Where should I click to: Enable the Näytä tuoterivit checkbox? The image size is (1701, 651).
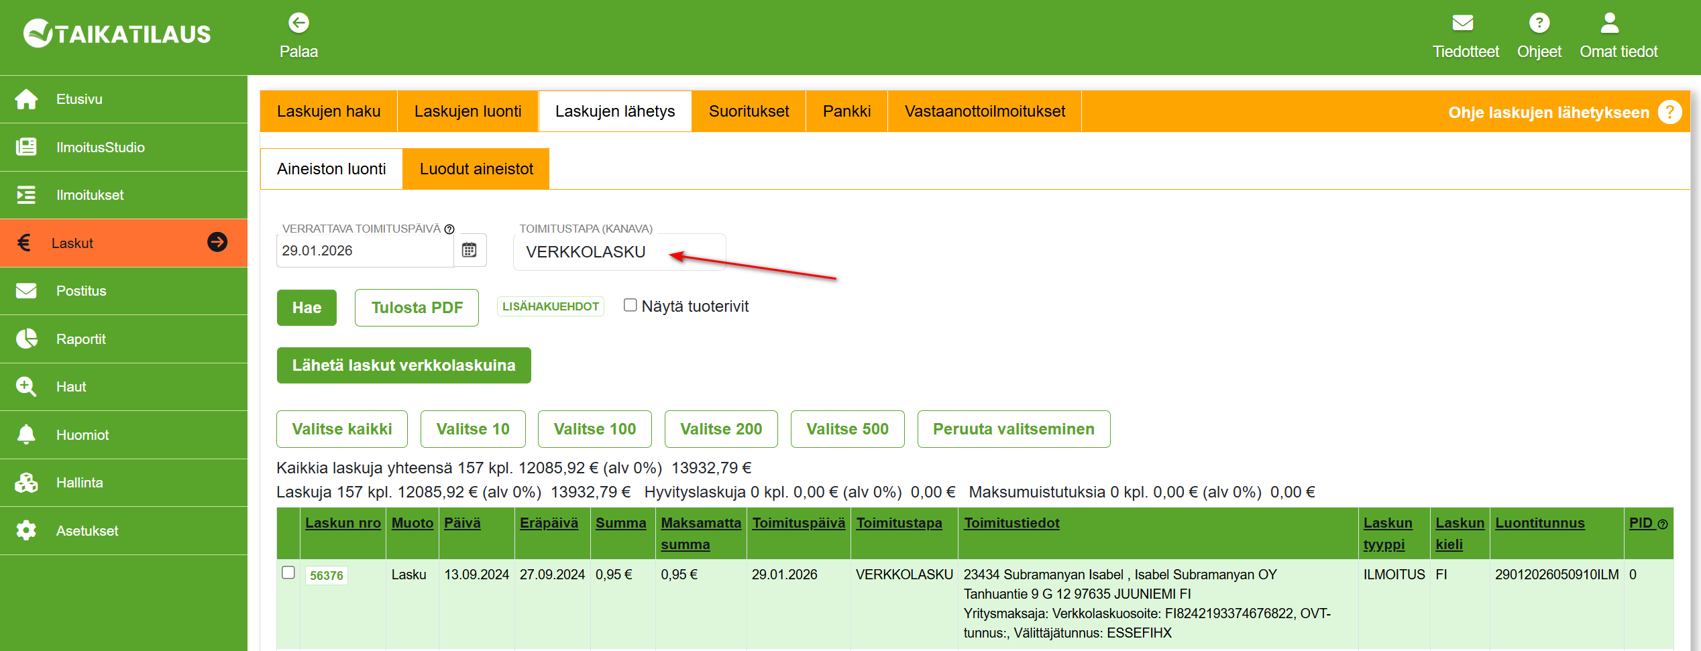click(630, 306)
